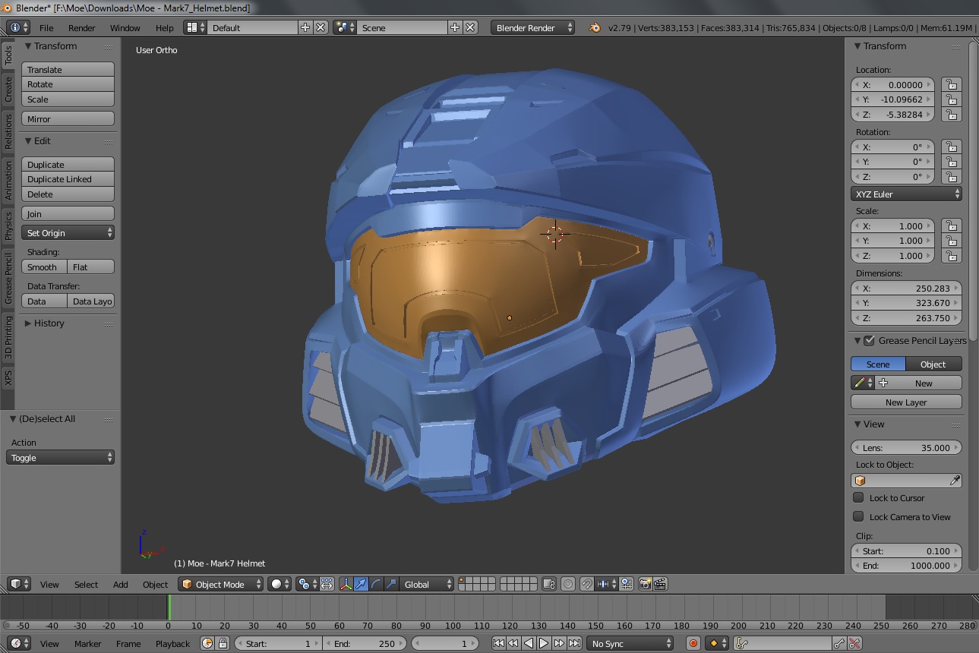This screenshot has width=979, height=653.
Task: Click the OpenGL render image camera icon
Action: pyautogui.click(x=645, y=584)
